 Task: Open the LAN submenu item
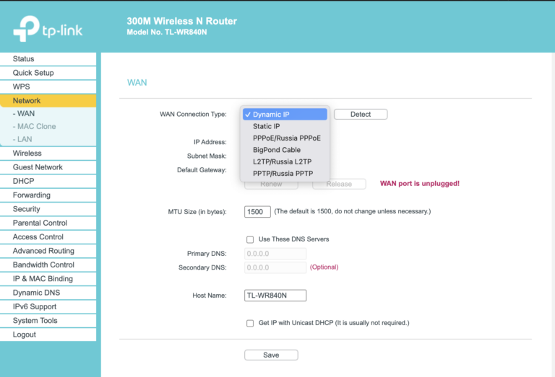(25, 139)
